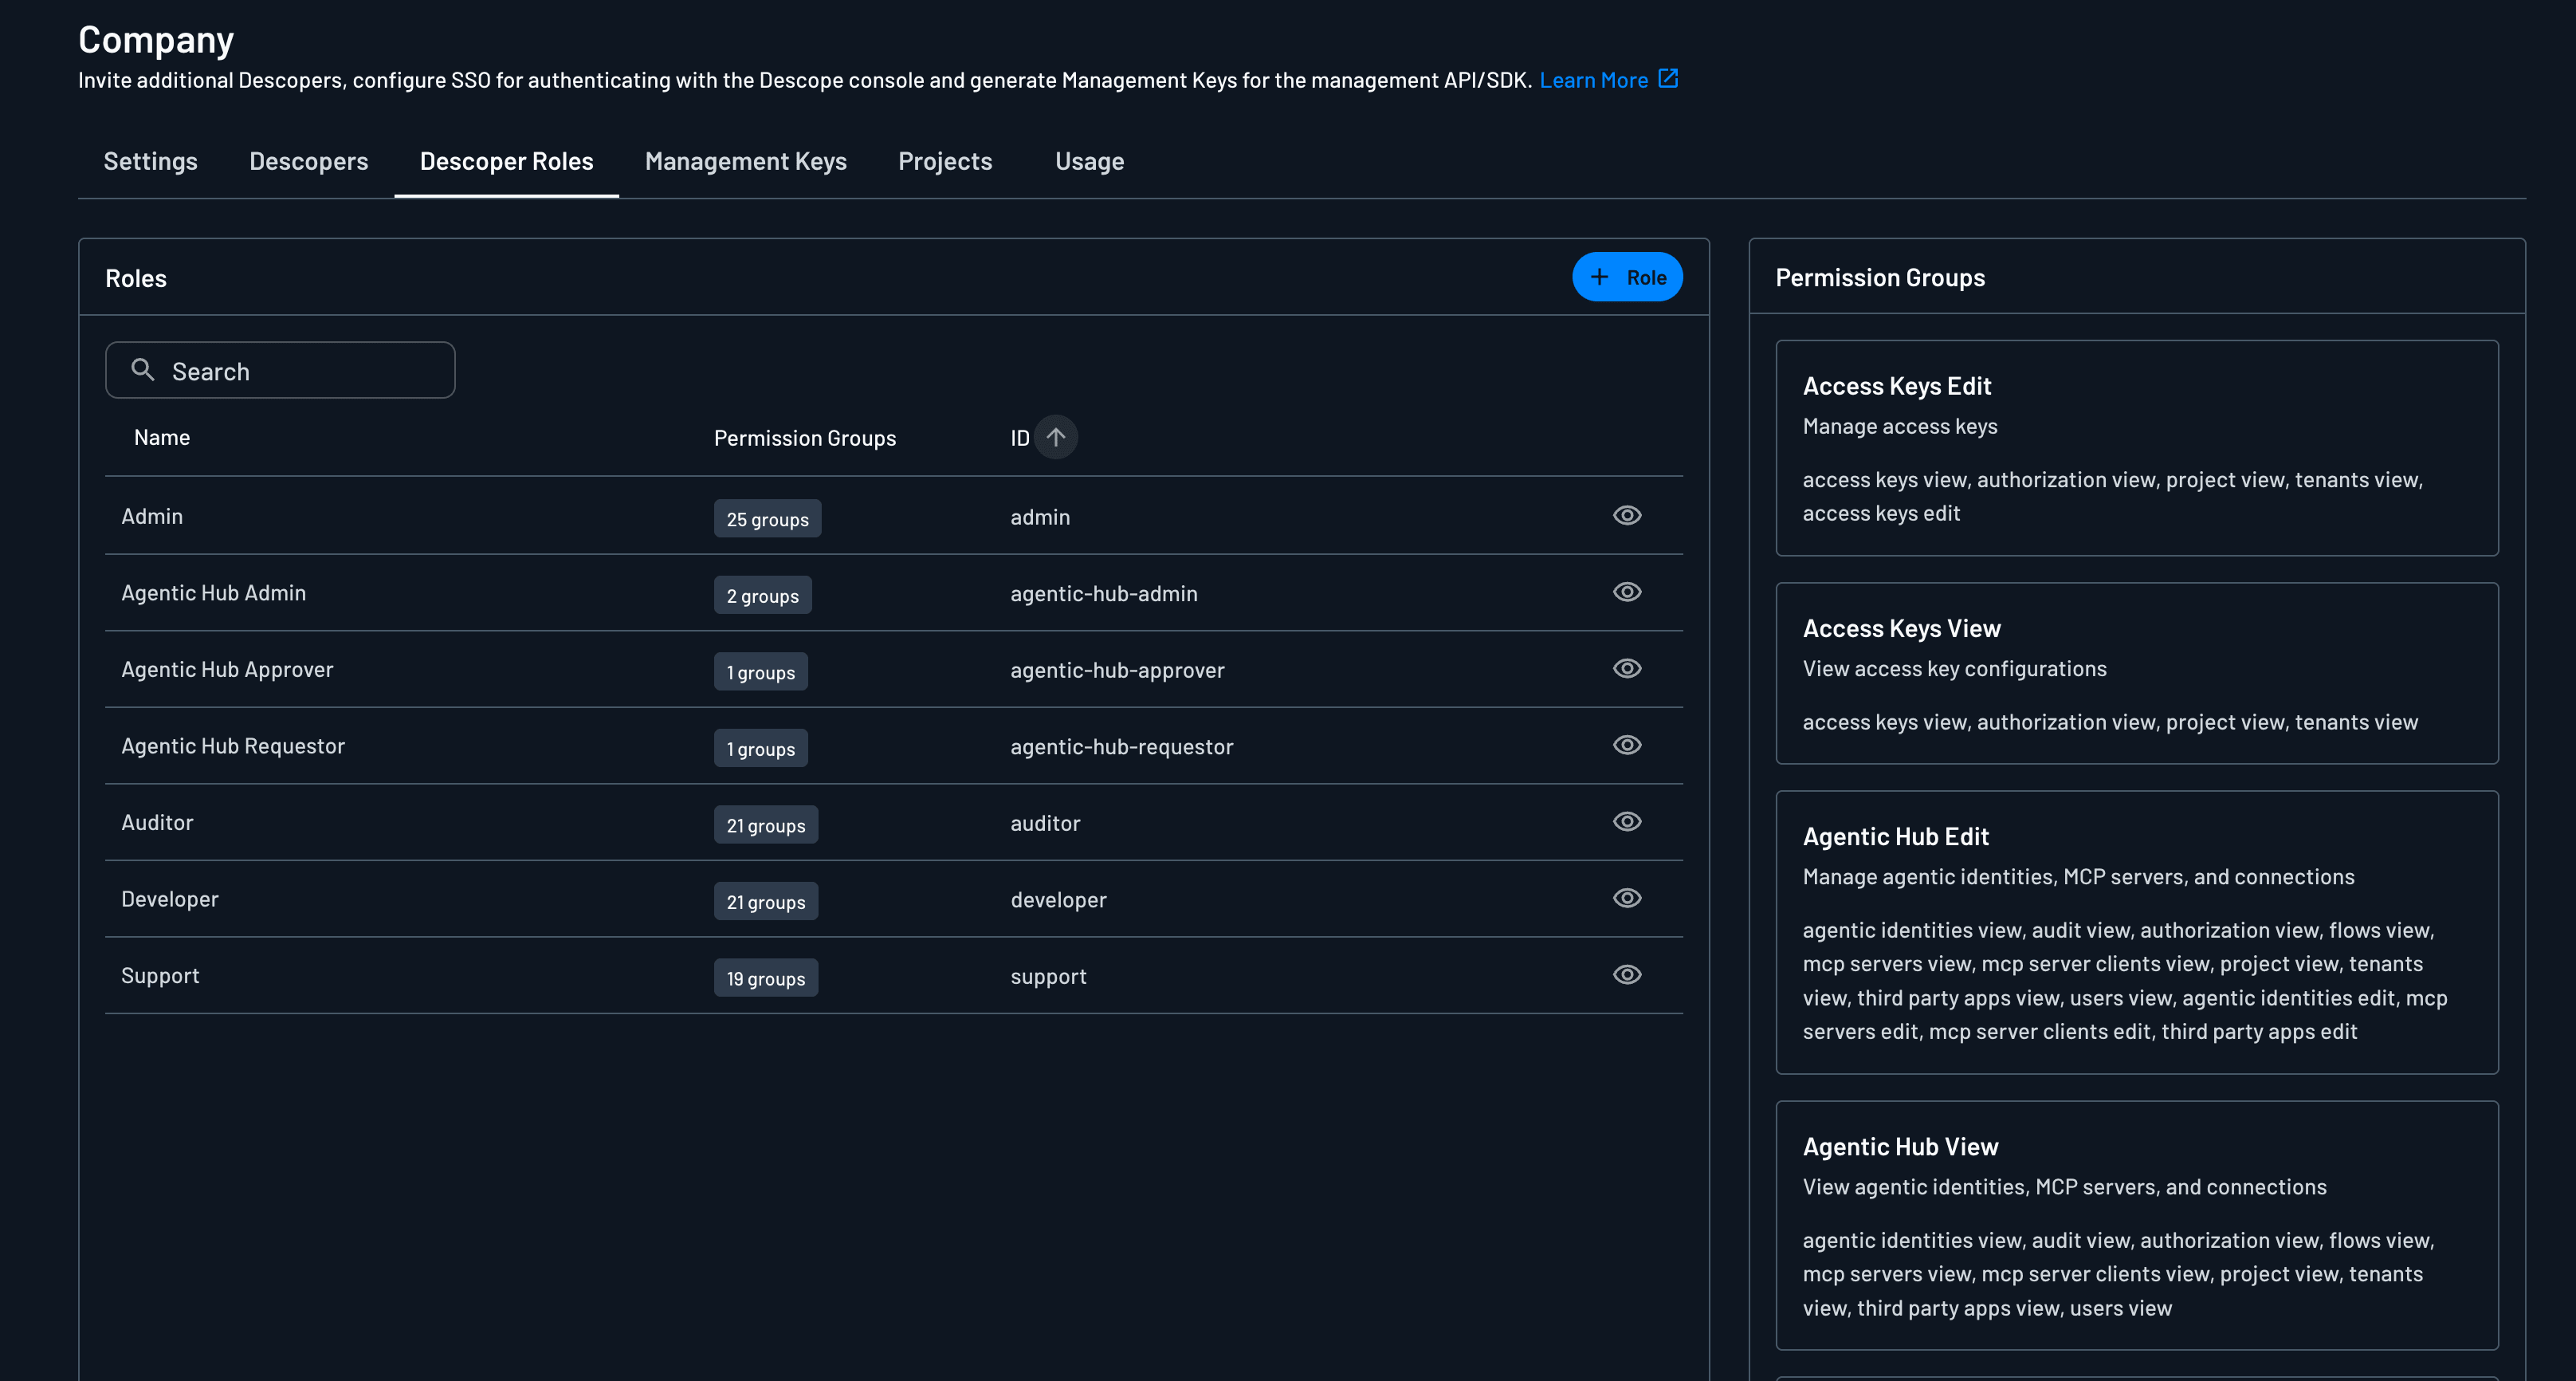Click the eye icon in the Support row

[x=1627, y=974]
